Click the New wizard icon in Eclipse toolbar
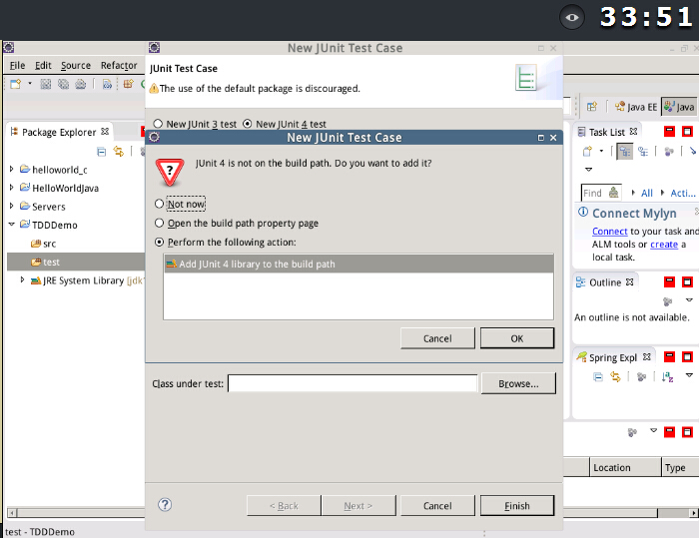This screenshot has width=699, height=538. (x=16, y=84)
